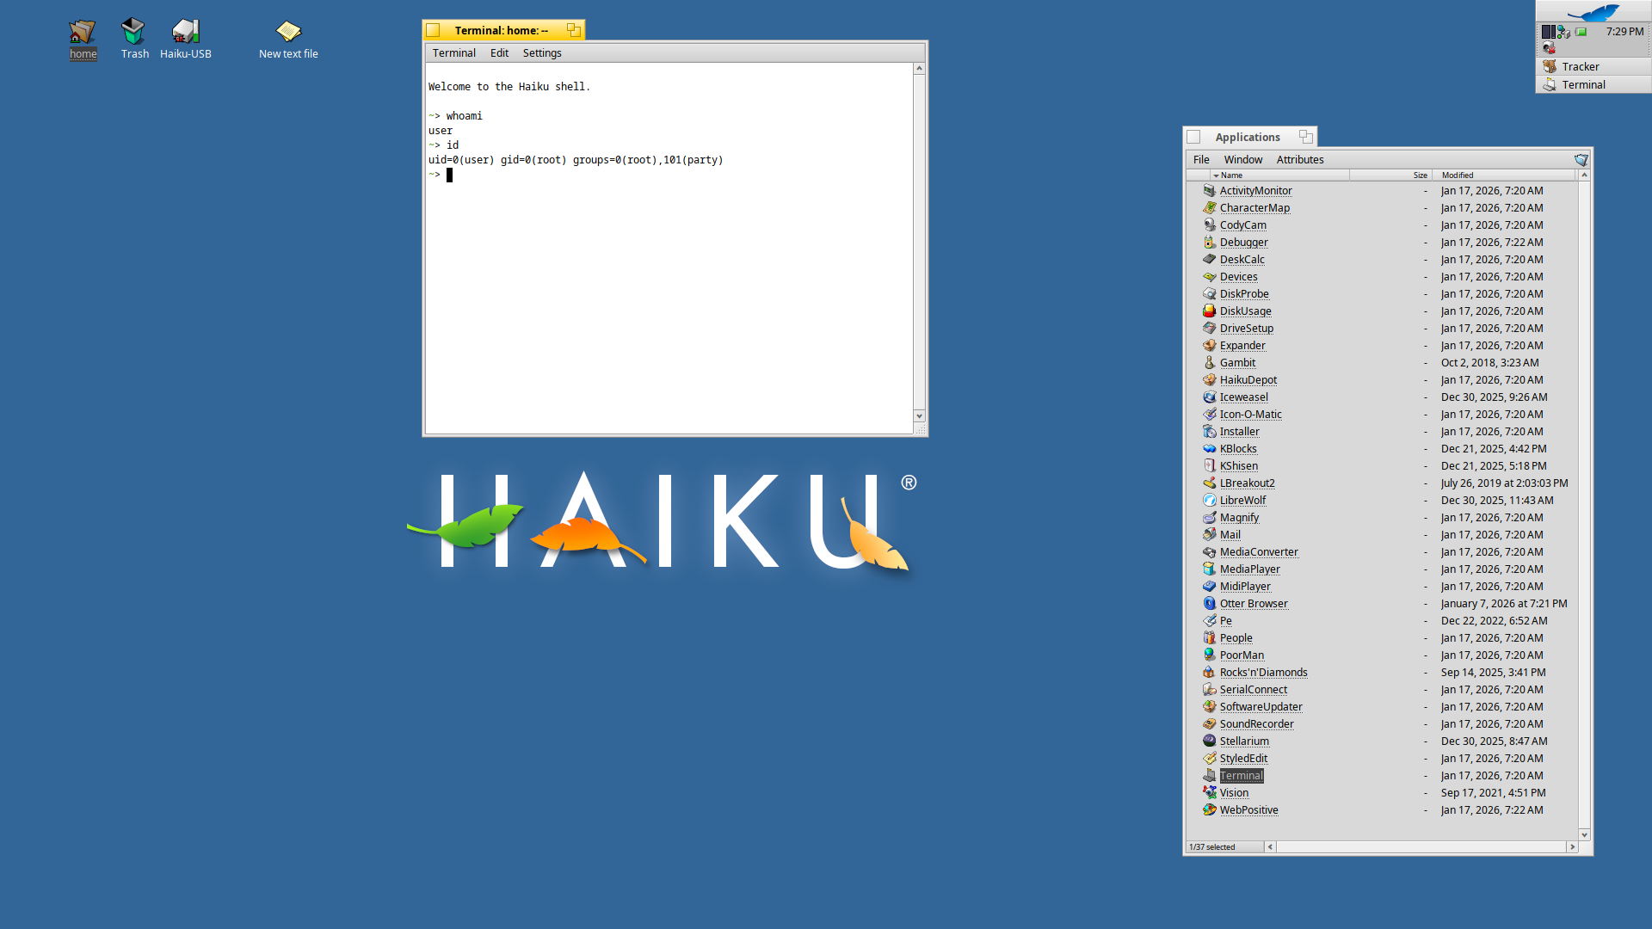Open the Edit menu in Terminal
Viewport: 1652px width, 929px height.
click(499, 52)
